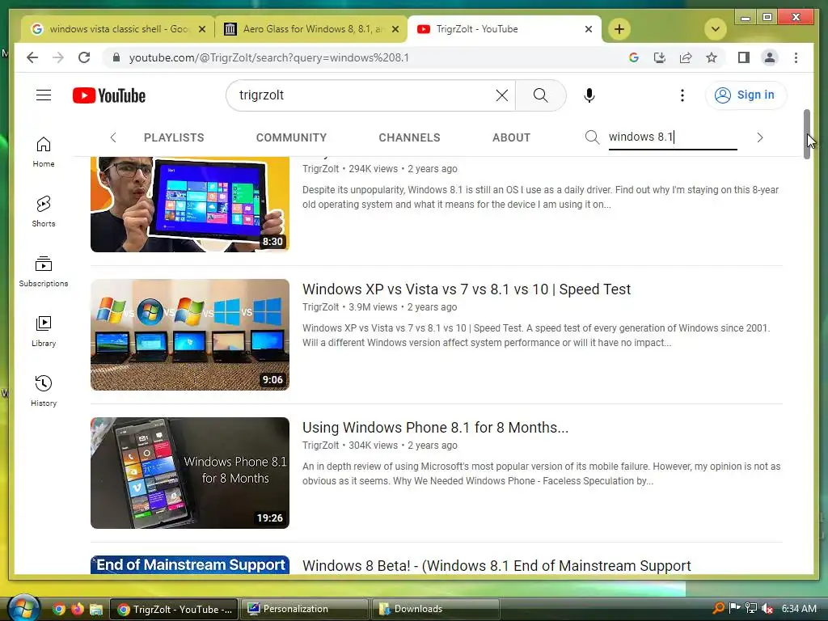Open the Personalization taskbar window
Viewport: 828px width, 621px height.
[305, 609]
